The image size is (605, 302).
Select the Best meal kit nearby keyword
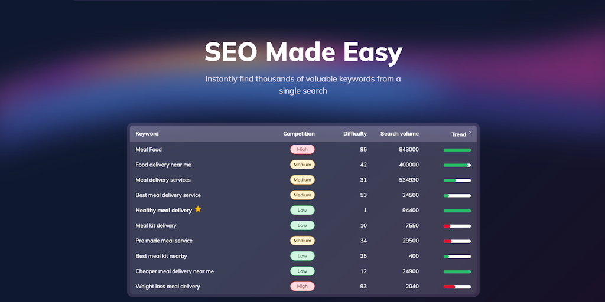[x=161, y=256]
